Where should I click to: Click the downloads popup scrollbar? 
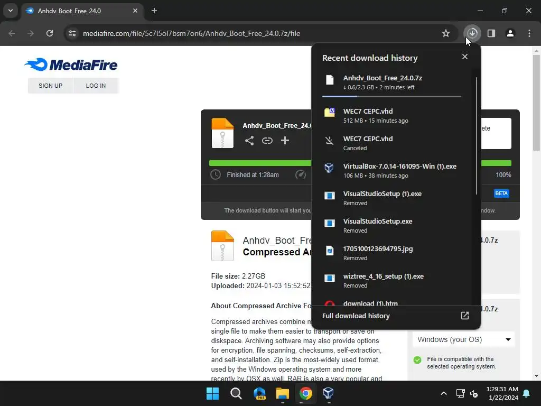(x=477, y=136)
